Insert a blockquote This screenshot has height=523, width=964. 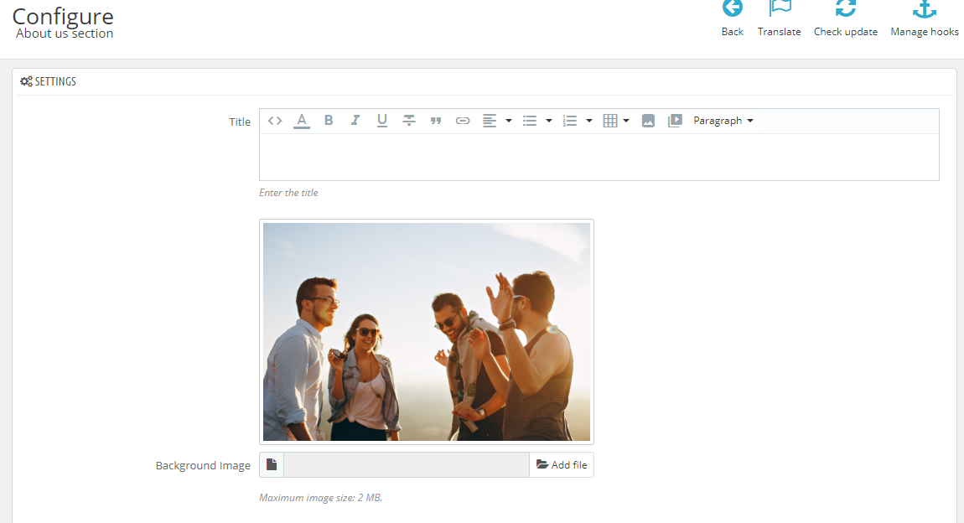pos(436,121)
